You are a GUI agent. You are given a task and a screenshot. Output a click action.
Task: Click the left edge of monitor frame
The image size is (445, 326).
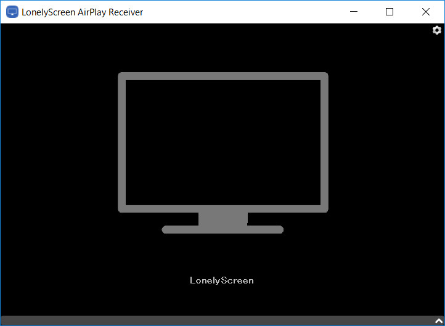[x=121, y=142]
